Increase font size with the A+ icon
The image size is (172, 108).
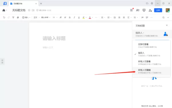tap(60, 17)
